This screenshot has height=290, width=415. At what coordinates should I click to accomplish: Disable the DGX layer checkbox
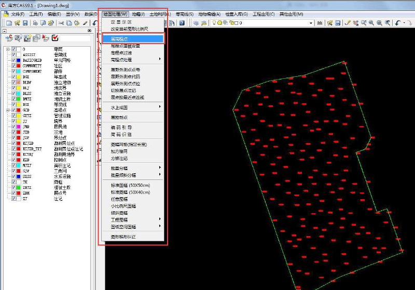click(x=14, y=77)
